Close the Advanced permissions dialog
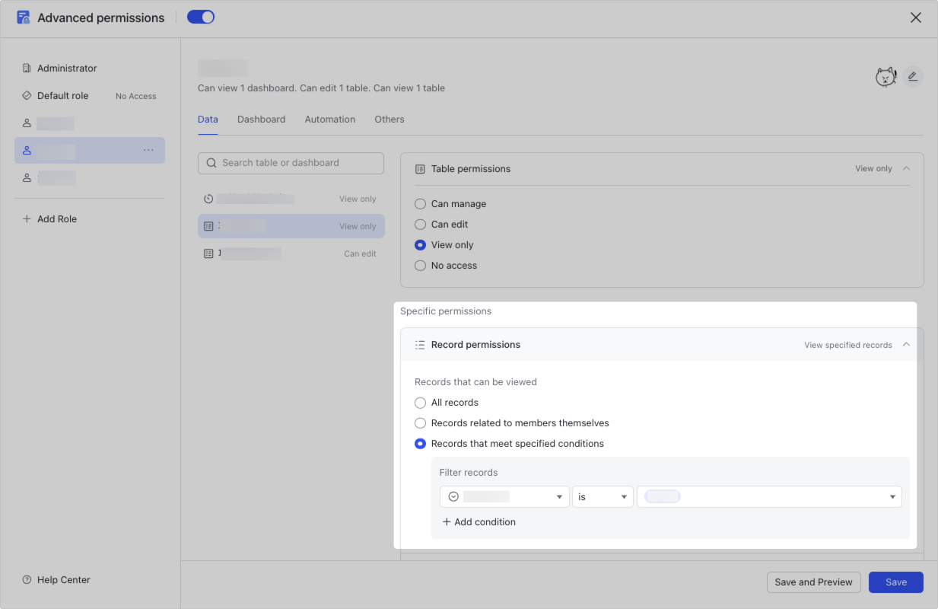The width and height of the screenshot is (938, 609). tap(916, 18)
